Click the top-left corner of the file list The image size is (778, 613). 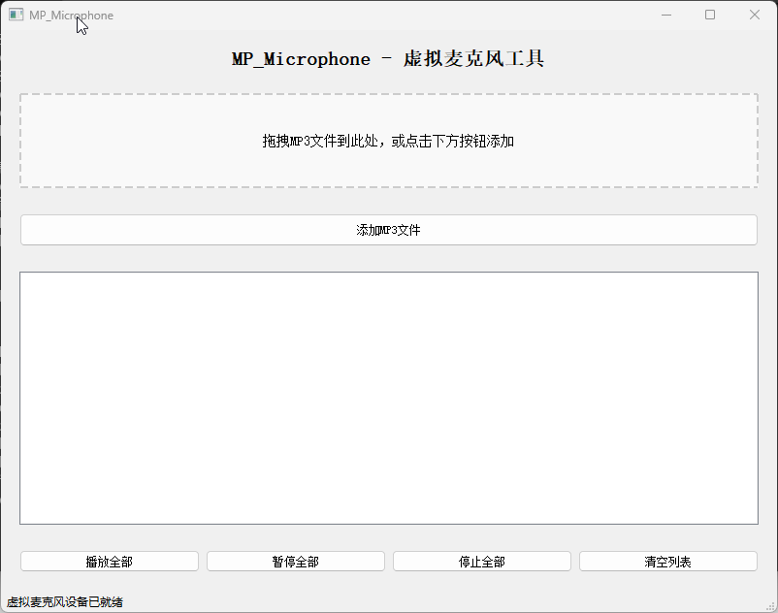click(25, 277)
